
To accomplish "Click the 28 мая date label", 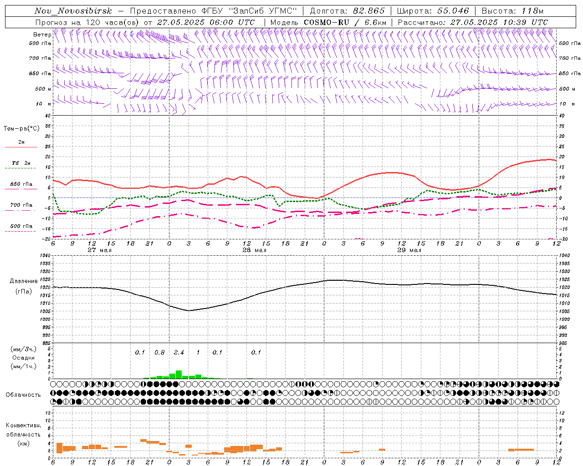I will click(254, 250).
